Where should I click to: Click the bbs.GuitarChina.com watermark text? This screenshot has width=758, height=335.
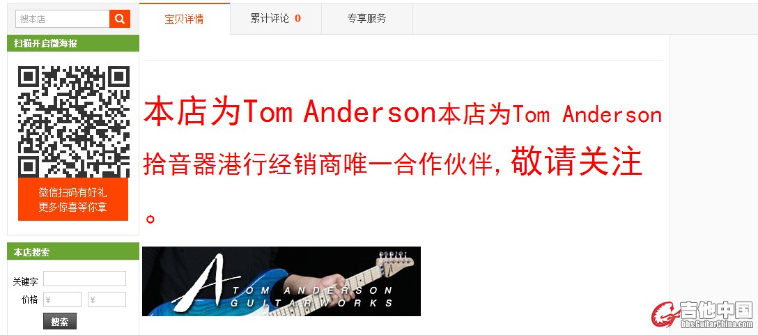coord(716,324)
